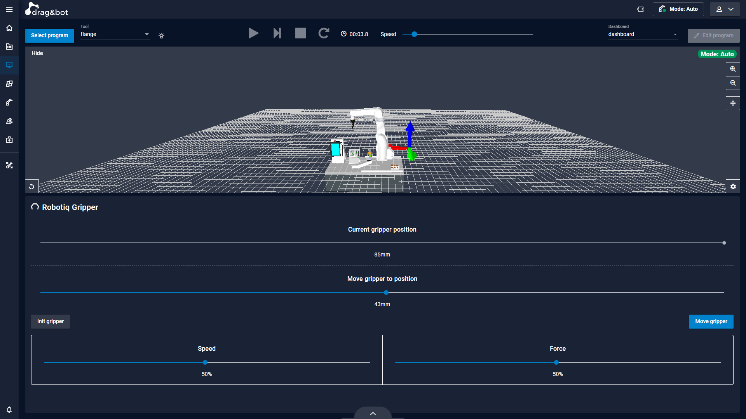Screen dimensions: 746x419
Task: Open the programs folder sidebar icon
Action: pos(9,47)
